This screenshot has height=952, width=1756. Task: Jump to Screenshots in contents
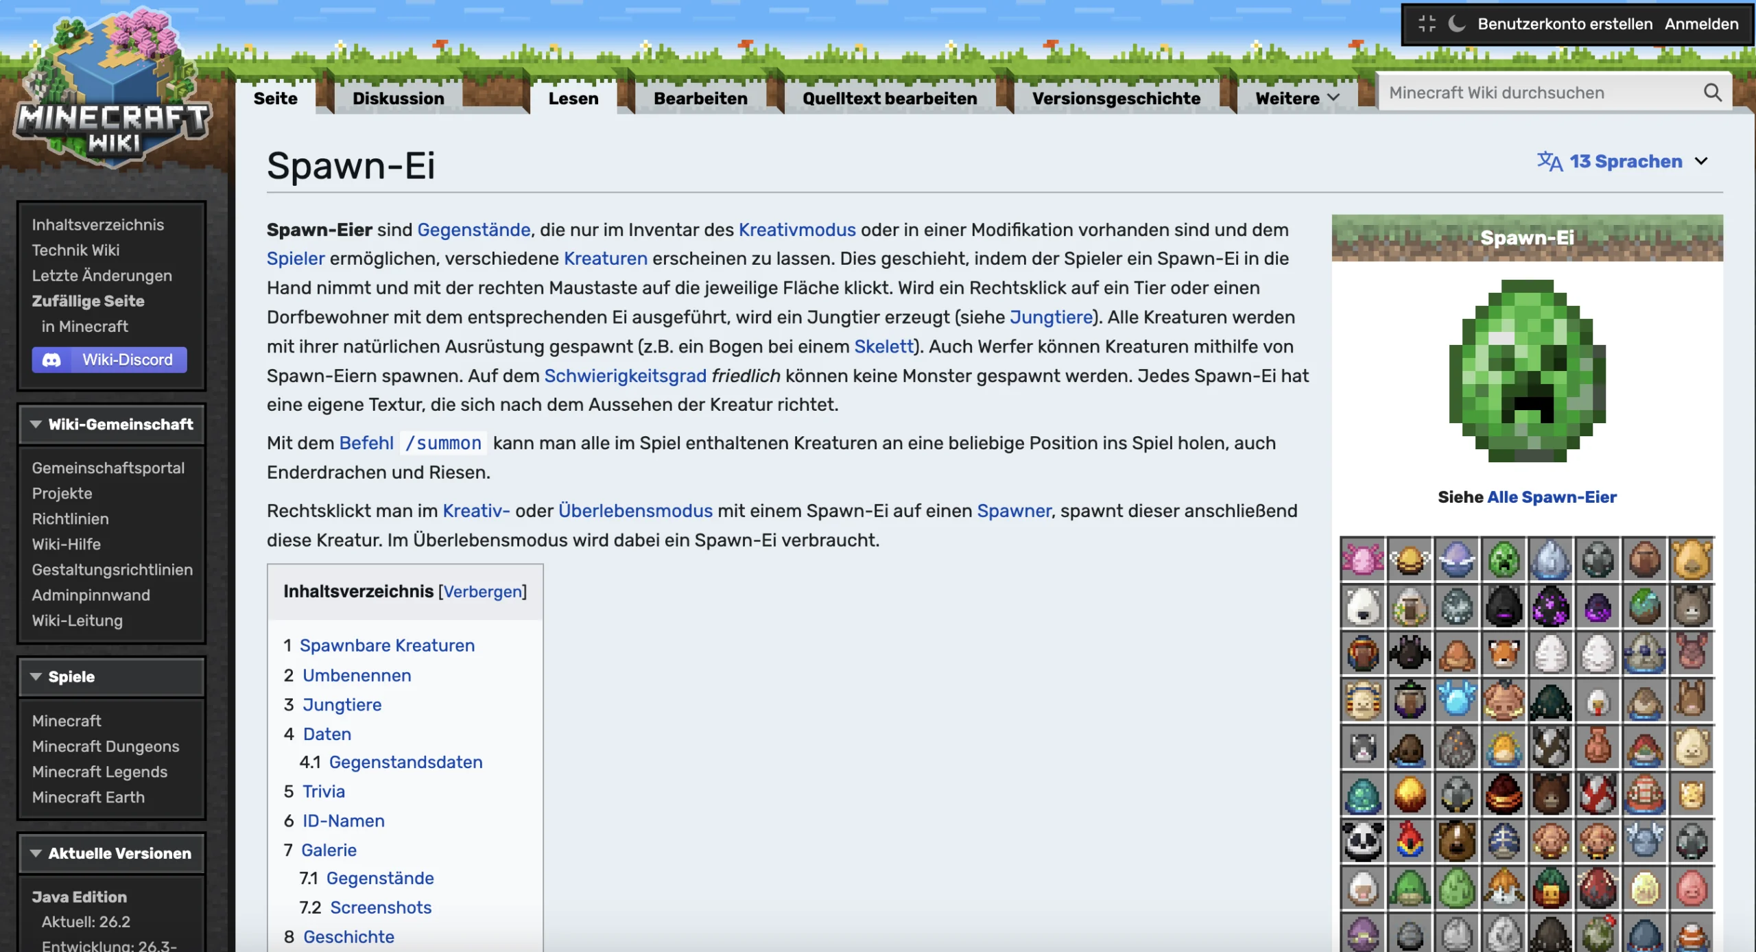[x=381, y=907]
